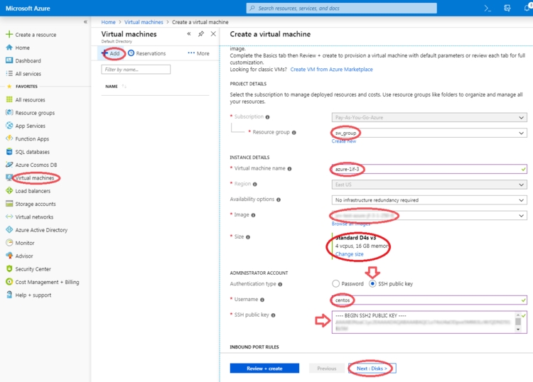Click the pin icon in Virtual machines panel
533x382 pixels.
coord(201,34)
